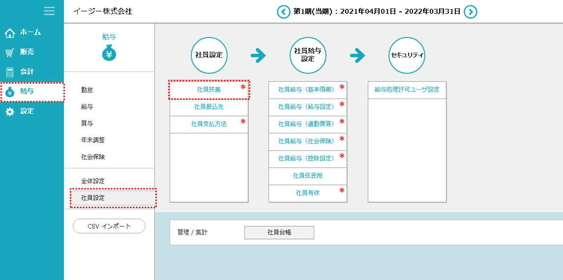Click the yen money bag icon
563x280 pixels.
coord(109,52)
